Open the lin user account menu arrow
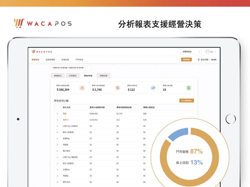Viewport: 250px width, 187px height. [215, 52]
